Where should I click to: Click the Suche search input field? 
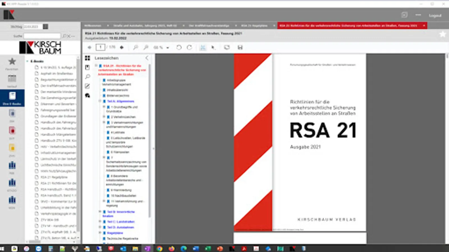click(x=42, y=36)
